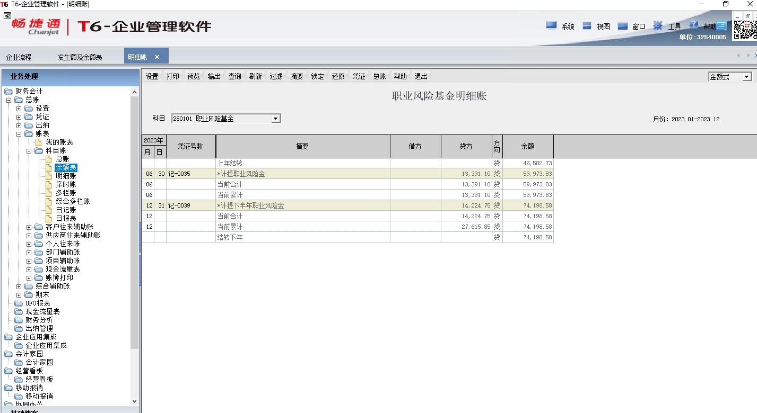The height and width of the screenshot is (413, 757).
Task: Open the 工具 gear icon
Action: point(658,25)
